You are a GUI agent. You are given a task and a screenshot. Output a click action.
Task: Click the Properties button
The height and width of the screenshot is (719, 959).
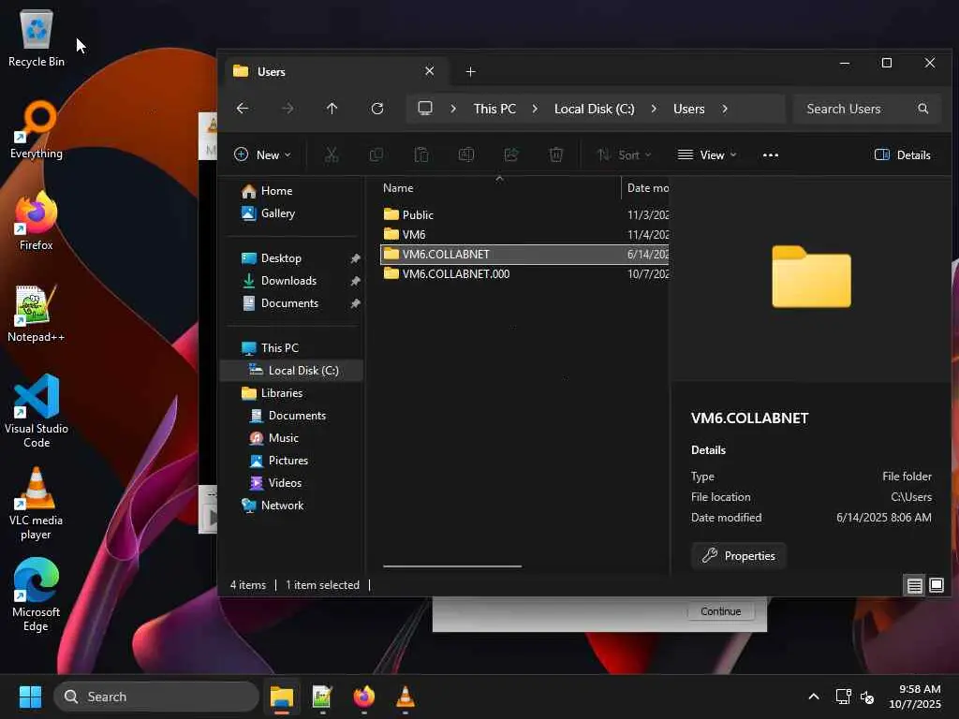coord(739,556)
